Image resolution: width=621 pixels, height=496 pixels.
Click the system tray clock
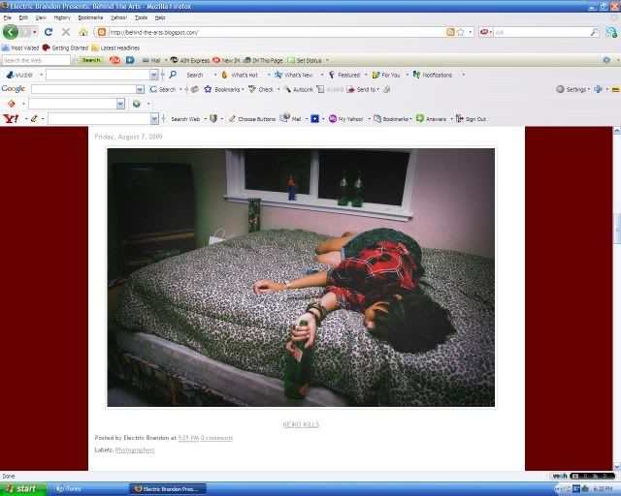pyautogui.click(x=604, y=489)
